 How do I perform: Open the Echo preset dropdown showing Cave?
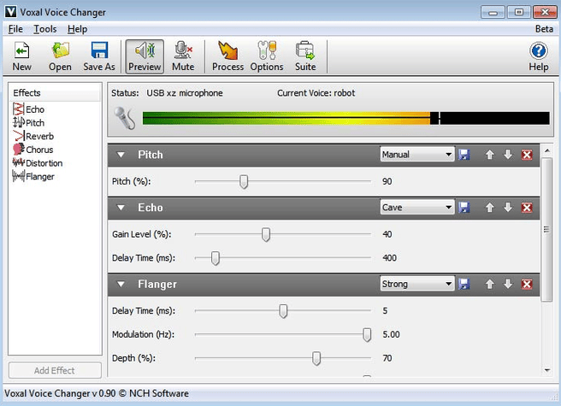point(417,208)
